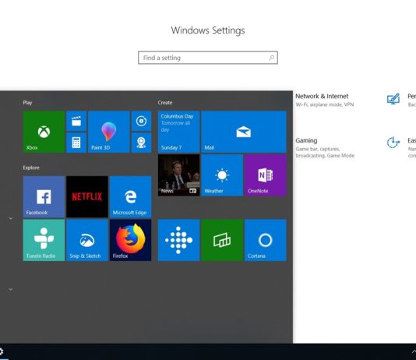Click the Play group header

27,103
